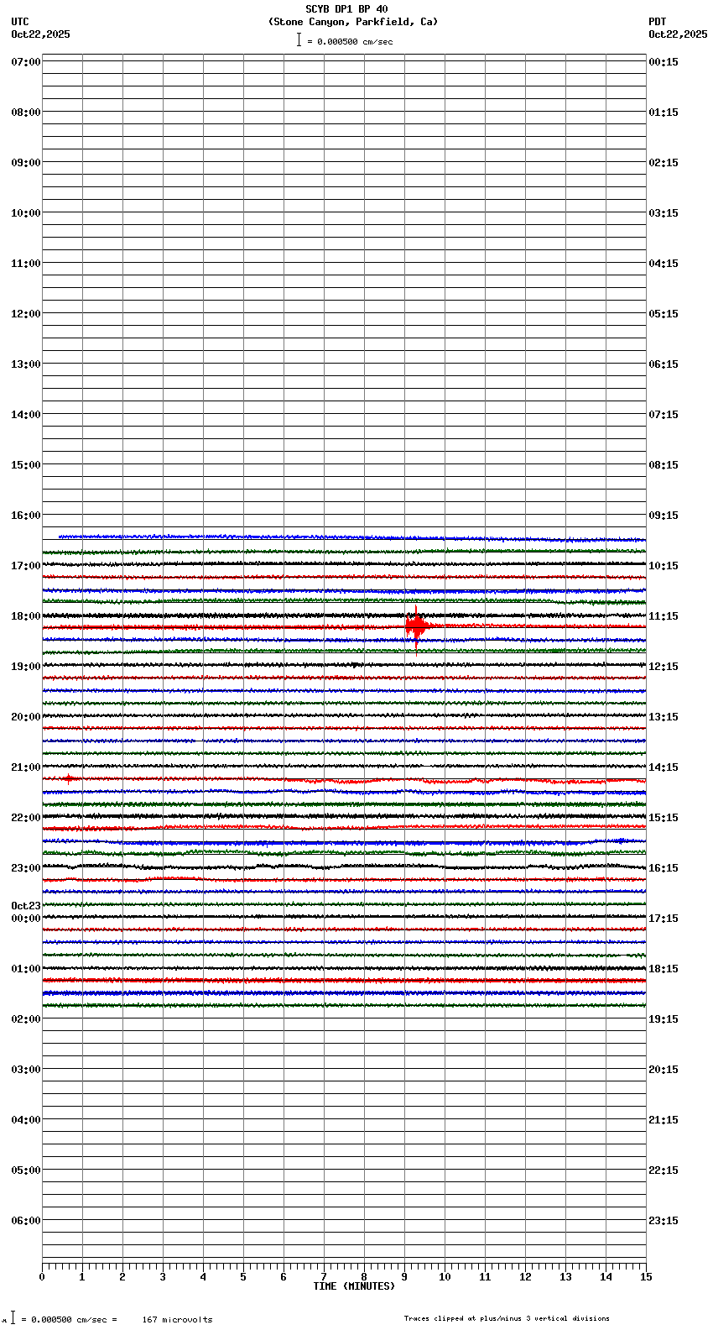Click the large red earthquake burst on 18:15 trace
This screenshot has width=713, height=1330.
[417, 626]
